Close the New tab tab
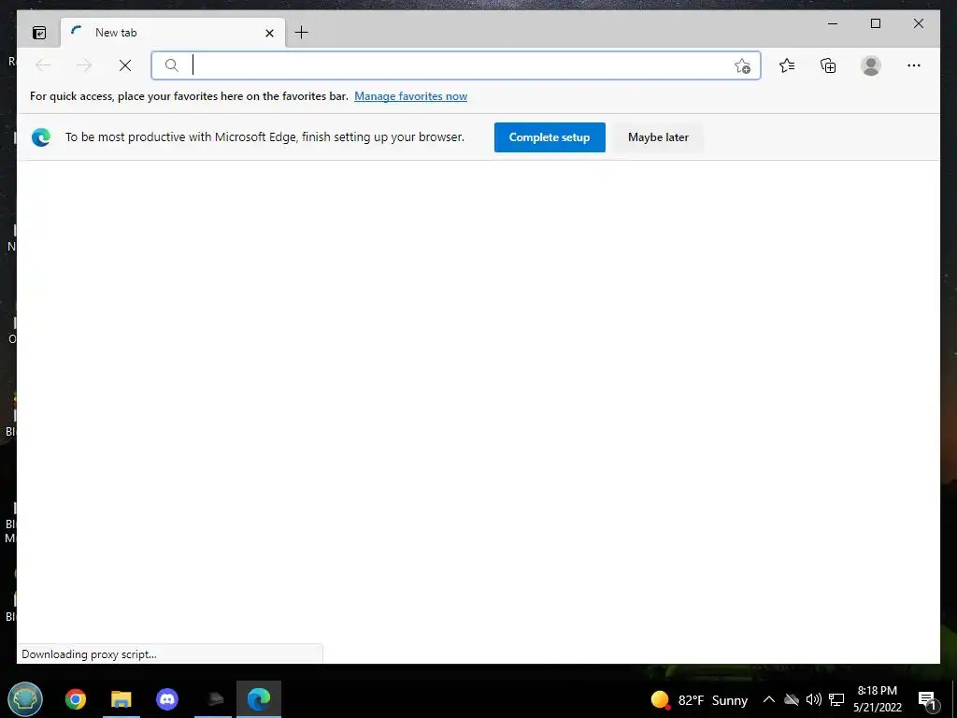Screen dimensions: 957x718 pyautogui.click(x=269, y=33)
